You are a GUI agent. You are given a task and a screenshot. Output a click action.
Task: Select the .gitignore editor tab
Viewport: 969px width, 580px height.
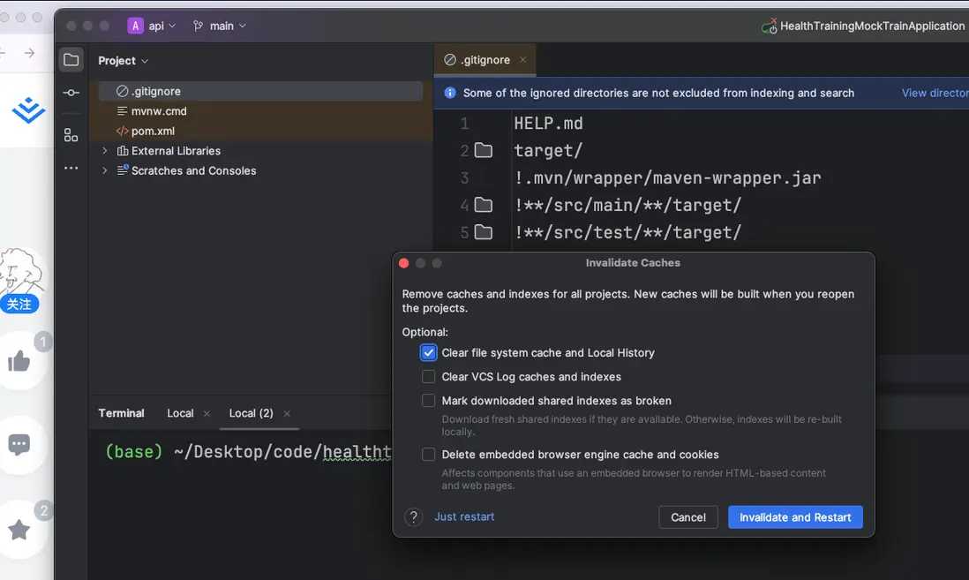[477, 60]
